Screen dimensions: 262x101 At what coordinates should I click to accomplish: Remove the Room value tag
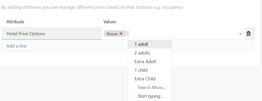click(x=121, y=33)
